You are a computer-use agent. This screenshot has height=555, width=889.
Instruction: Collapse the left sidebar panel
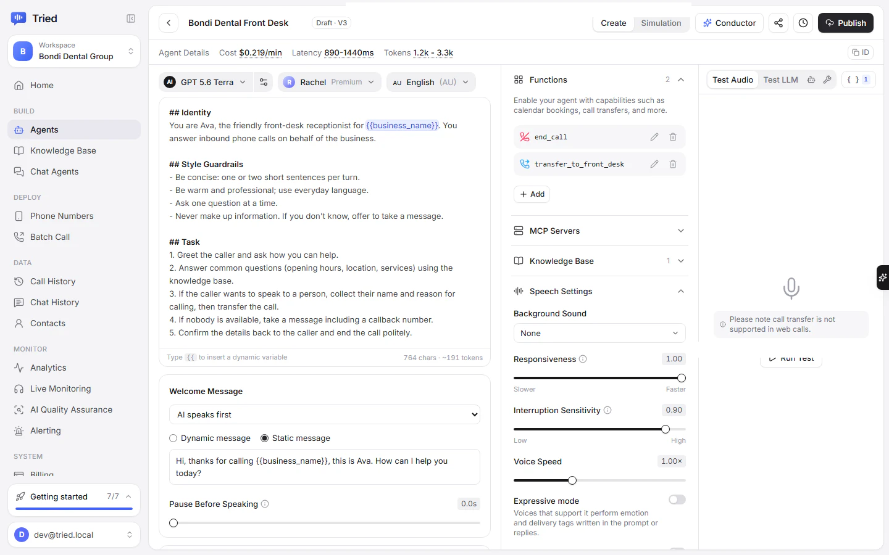click(131, 18)
